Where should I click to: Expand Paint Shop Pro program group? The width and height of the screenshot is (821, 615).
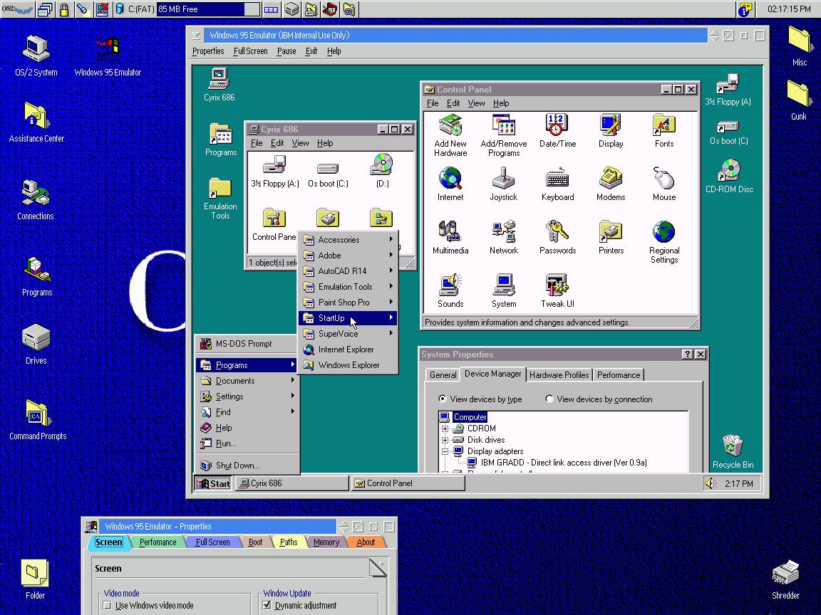click(x=348, y=303)
